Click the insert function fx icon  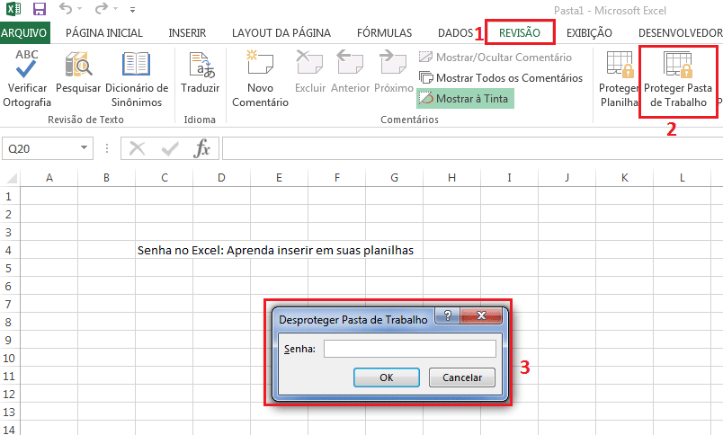(203, 148)
